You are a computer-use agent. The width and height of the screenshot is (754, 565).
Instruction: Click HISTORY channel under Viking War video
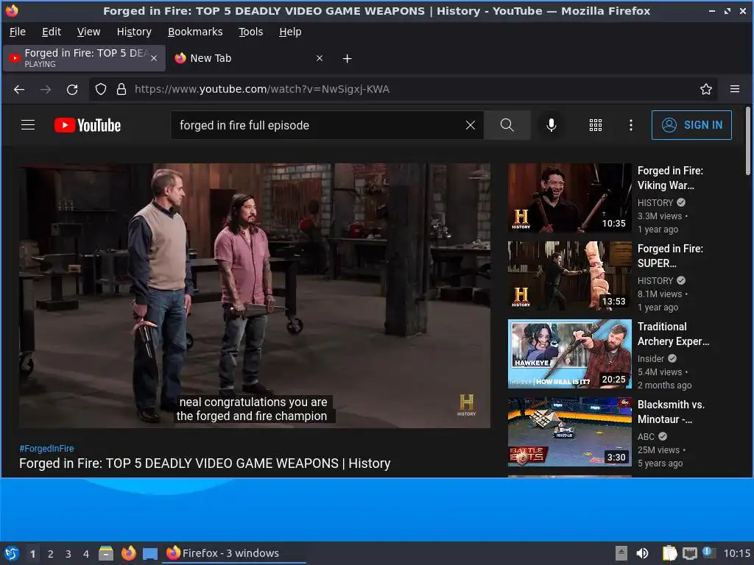point(655,203)
